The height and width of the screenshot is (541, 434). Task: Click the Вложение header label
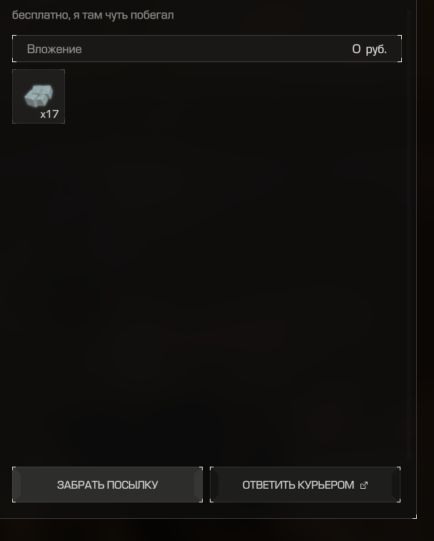pos(54,49)
